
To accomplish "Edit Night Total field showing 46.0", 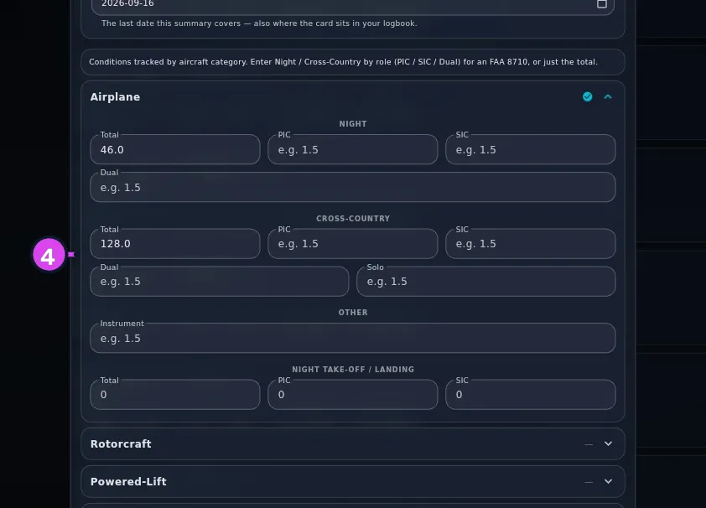I will pos(175,149).
